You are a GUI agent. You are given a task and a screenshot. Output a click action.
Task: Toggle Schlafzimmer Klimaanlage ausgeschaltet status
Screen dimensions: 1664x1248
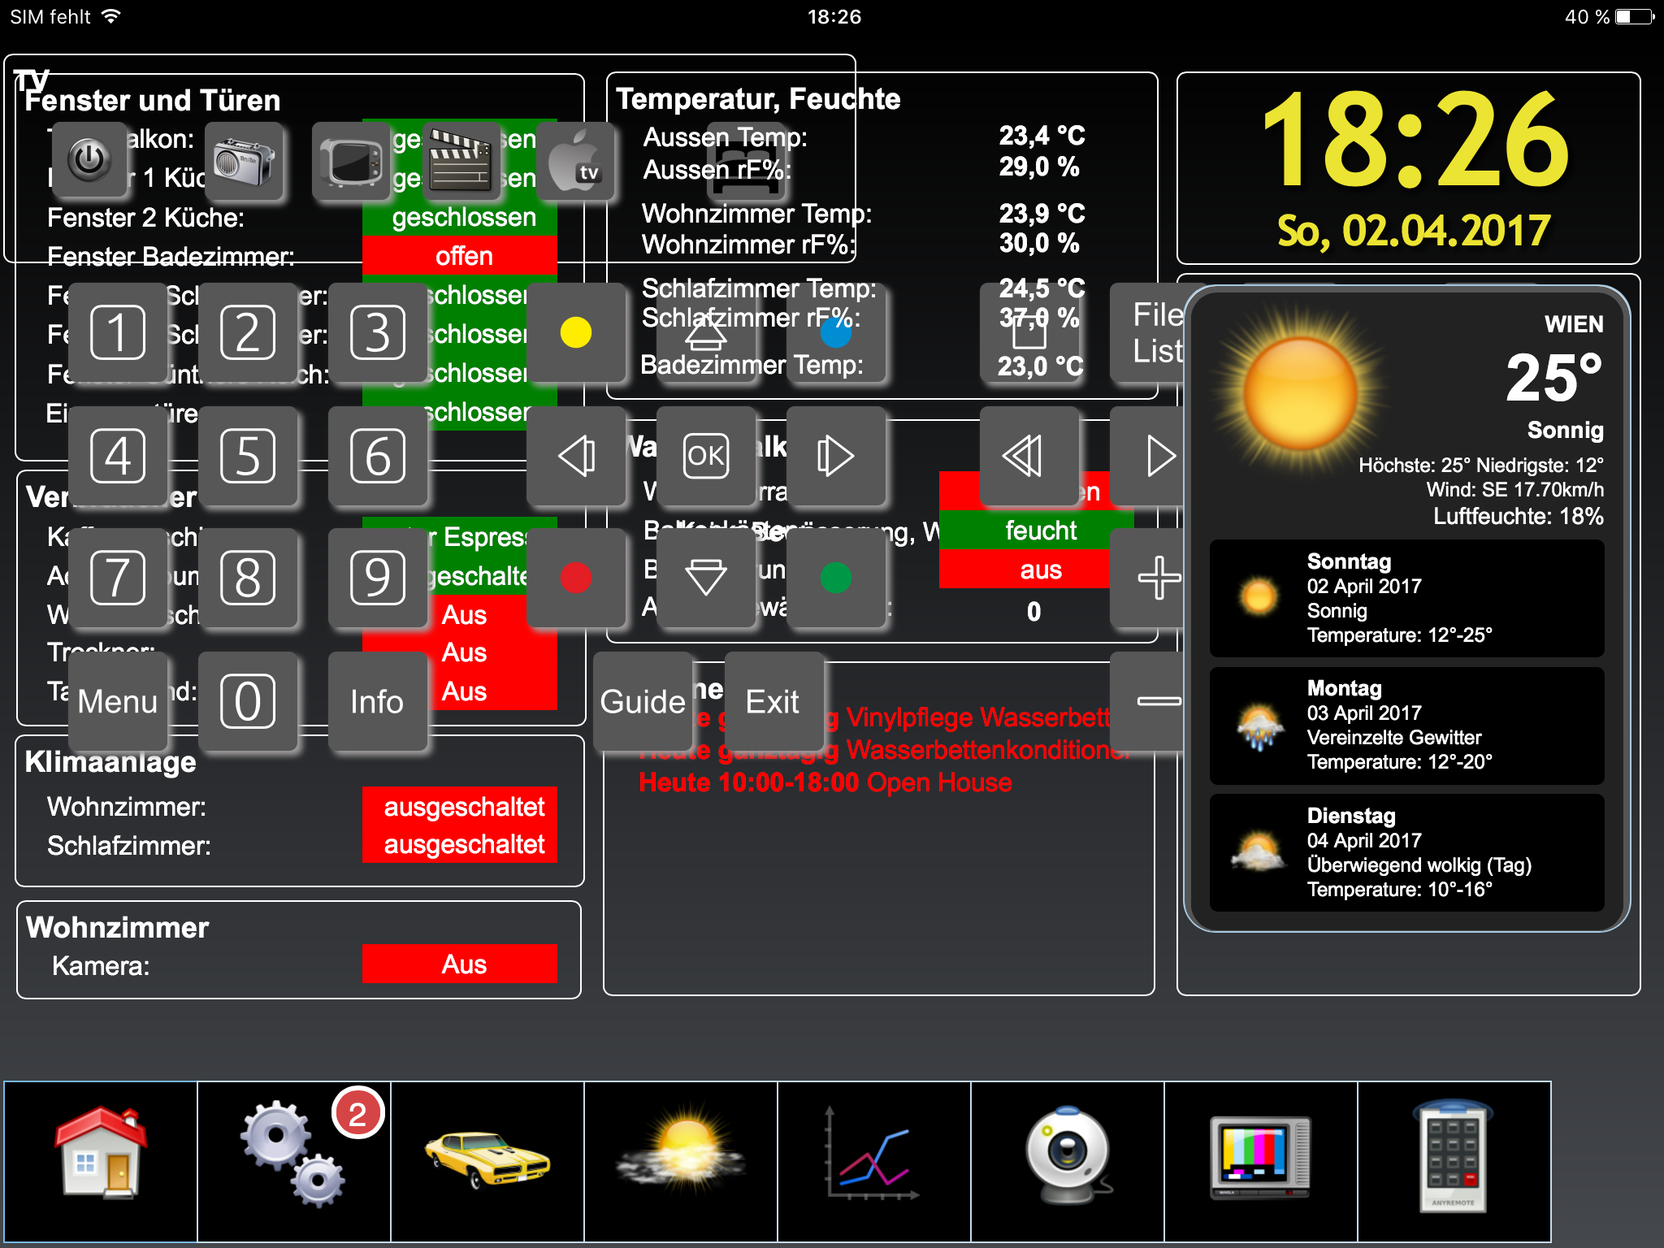pos(460,845)
